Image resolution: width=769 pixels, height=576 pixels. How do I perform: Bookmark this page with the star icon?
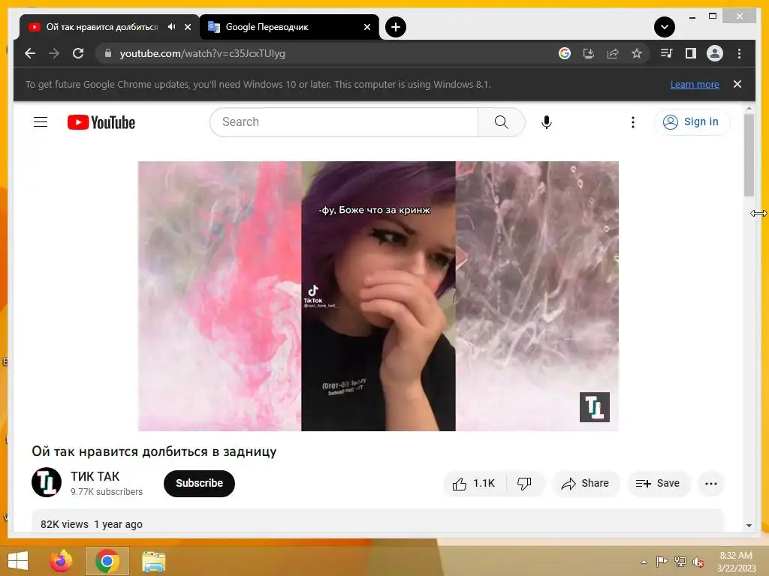(x=637, y=53)
